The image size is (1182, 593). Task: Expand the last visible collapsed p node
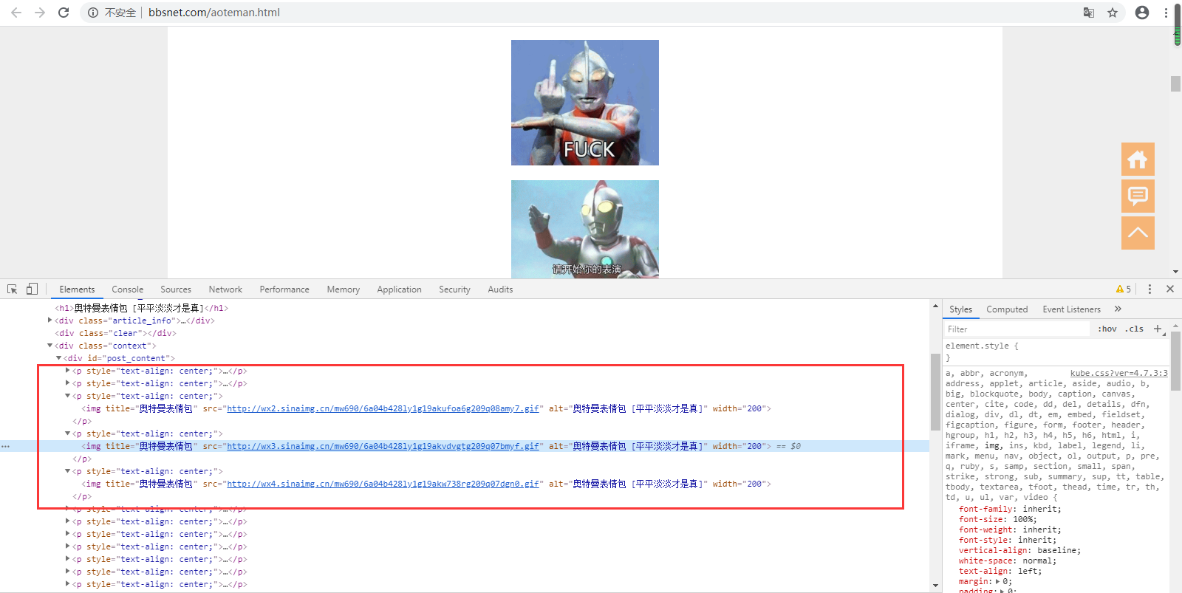coord(68,584)
